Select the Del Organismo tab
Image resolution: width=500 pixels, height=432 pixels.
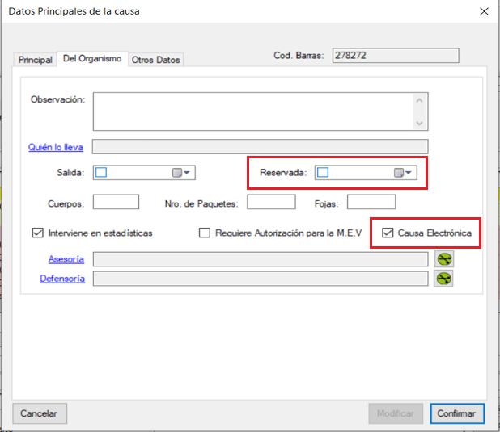pyautogui.click(x=93, y=59)
